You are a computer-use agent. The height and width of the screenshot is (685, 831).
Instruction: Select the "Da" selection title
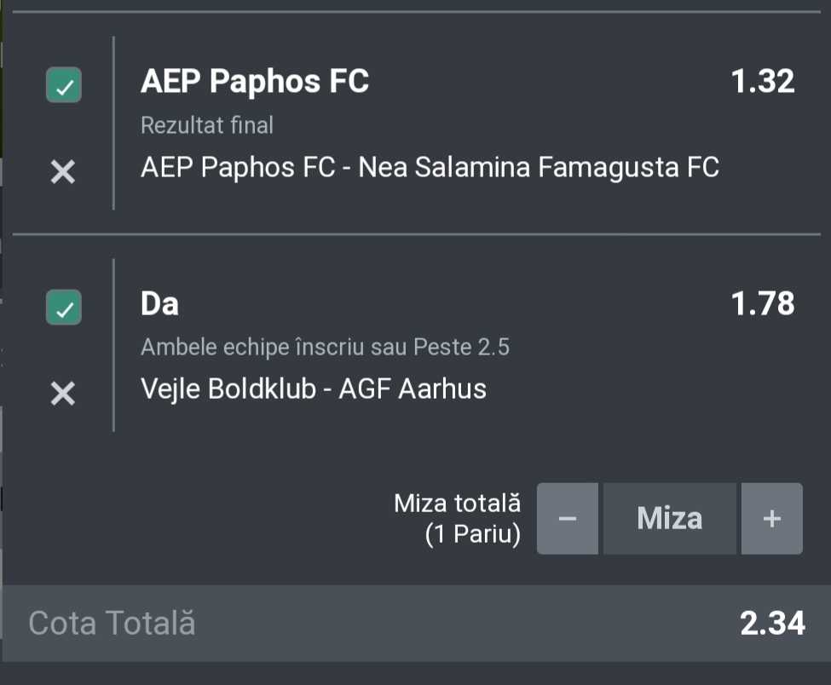point(159,304)
